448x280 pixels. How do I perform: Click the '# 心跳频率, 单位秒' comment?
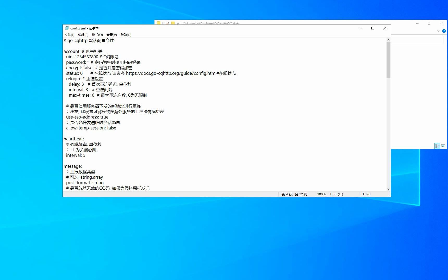[x=84, y=144]
